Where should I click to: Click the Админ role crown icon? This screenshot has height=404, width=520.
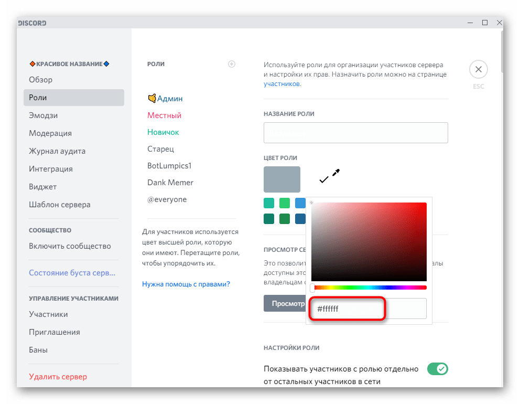click(x=152, y=98)
